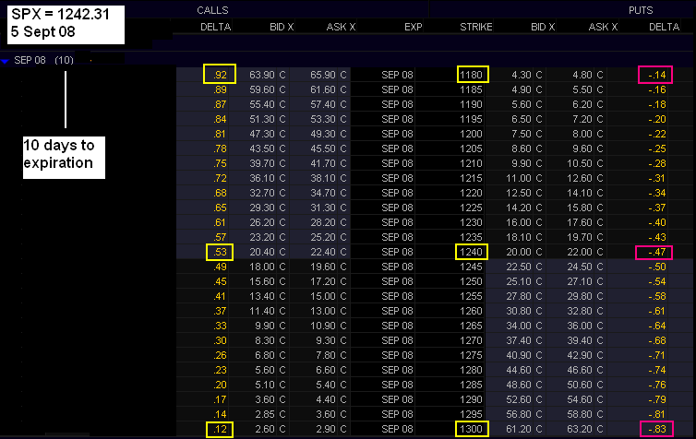Image resolution: width=696 pixels, height=439 pixels.
Task: Click call bid 63.90 at 1180 strike
Action: coord(262,75)
